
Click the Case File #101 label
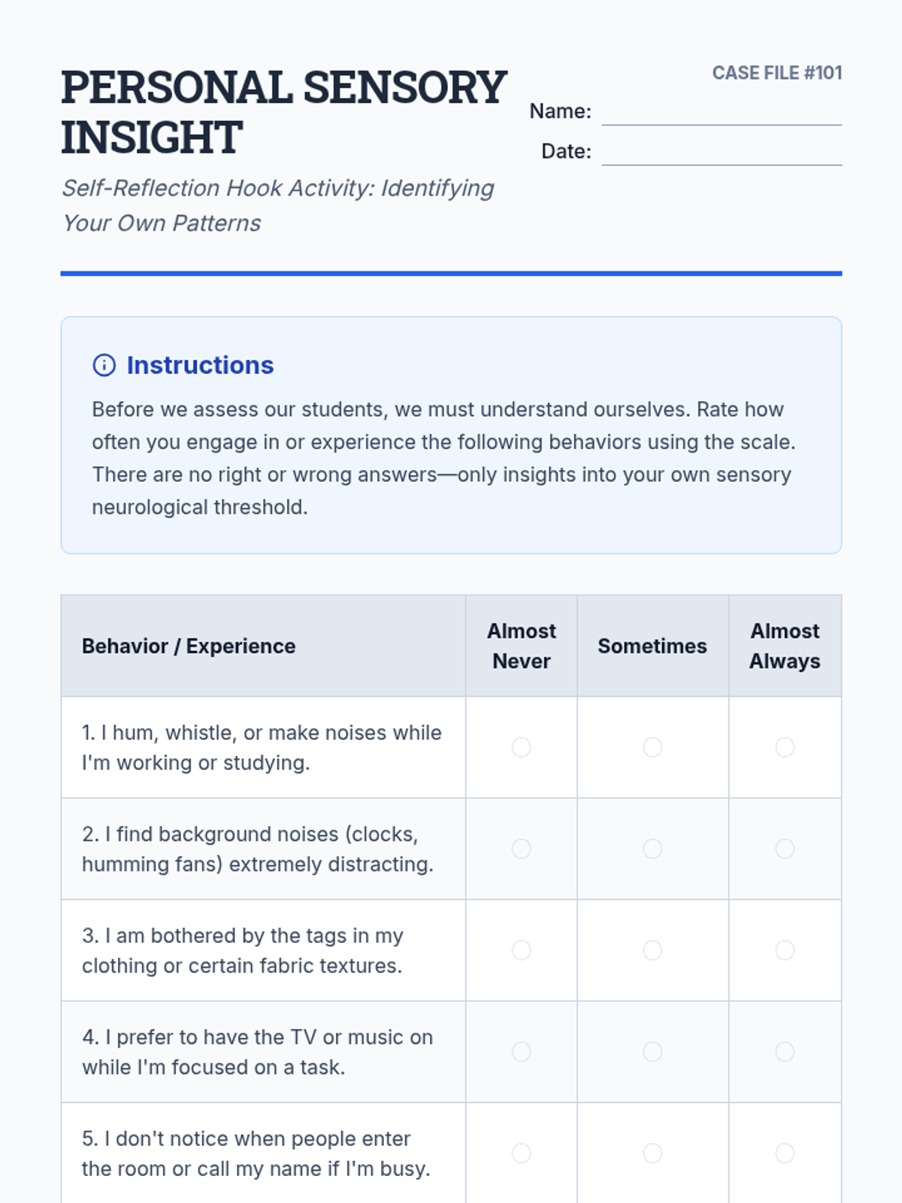pyautogui.click(x=776, y=73)
